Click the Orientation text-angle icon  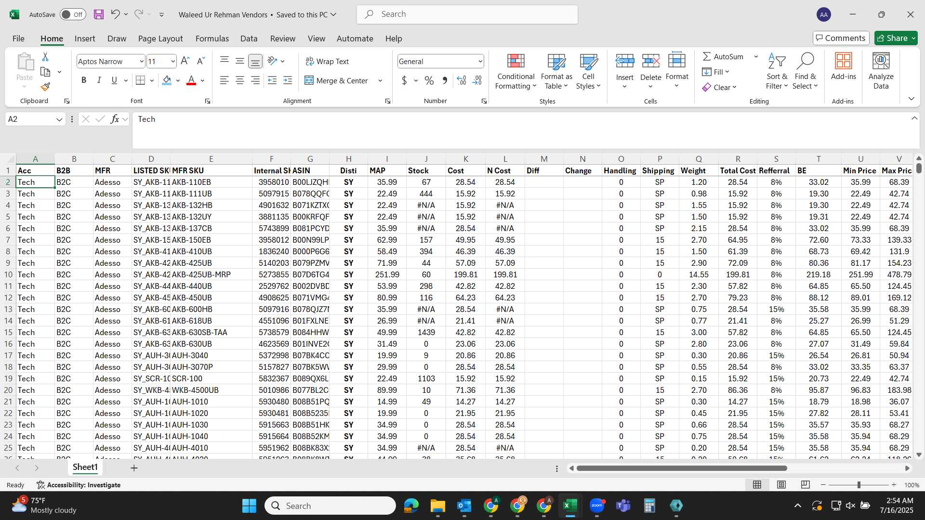pos(272,61)
